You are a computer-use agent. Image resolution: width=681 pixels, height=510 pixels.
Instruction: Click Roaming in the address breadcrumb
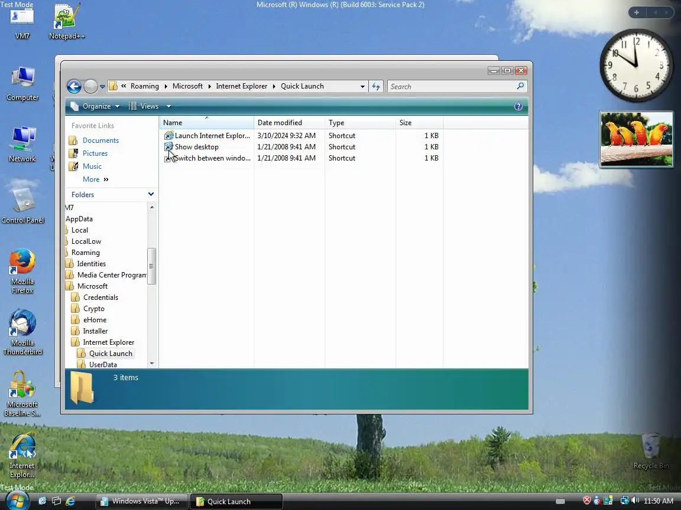(x=145, y=86)
